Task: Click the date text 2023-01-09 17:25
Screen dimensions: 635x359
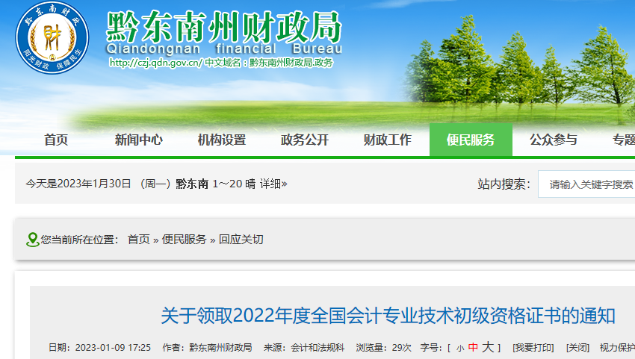Action: [113, 348]
